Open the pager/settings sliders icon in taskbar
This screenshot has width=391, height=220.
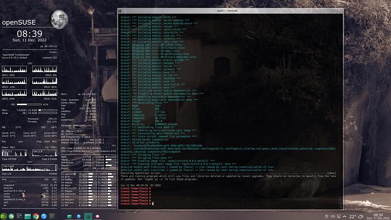coord(19,216)
